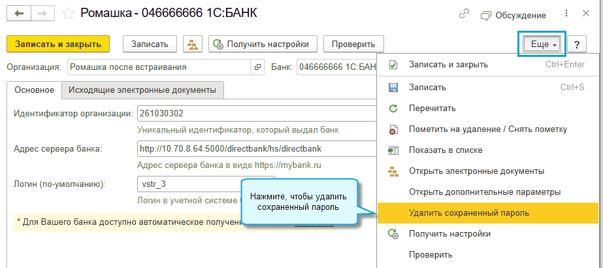Switch to Основное tab
The height and width of the screenshot is (268, 603).
click(x=34, y=90)
